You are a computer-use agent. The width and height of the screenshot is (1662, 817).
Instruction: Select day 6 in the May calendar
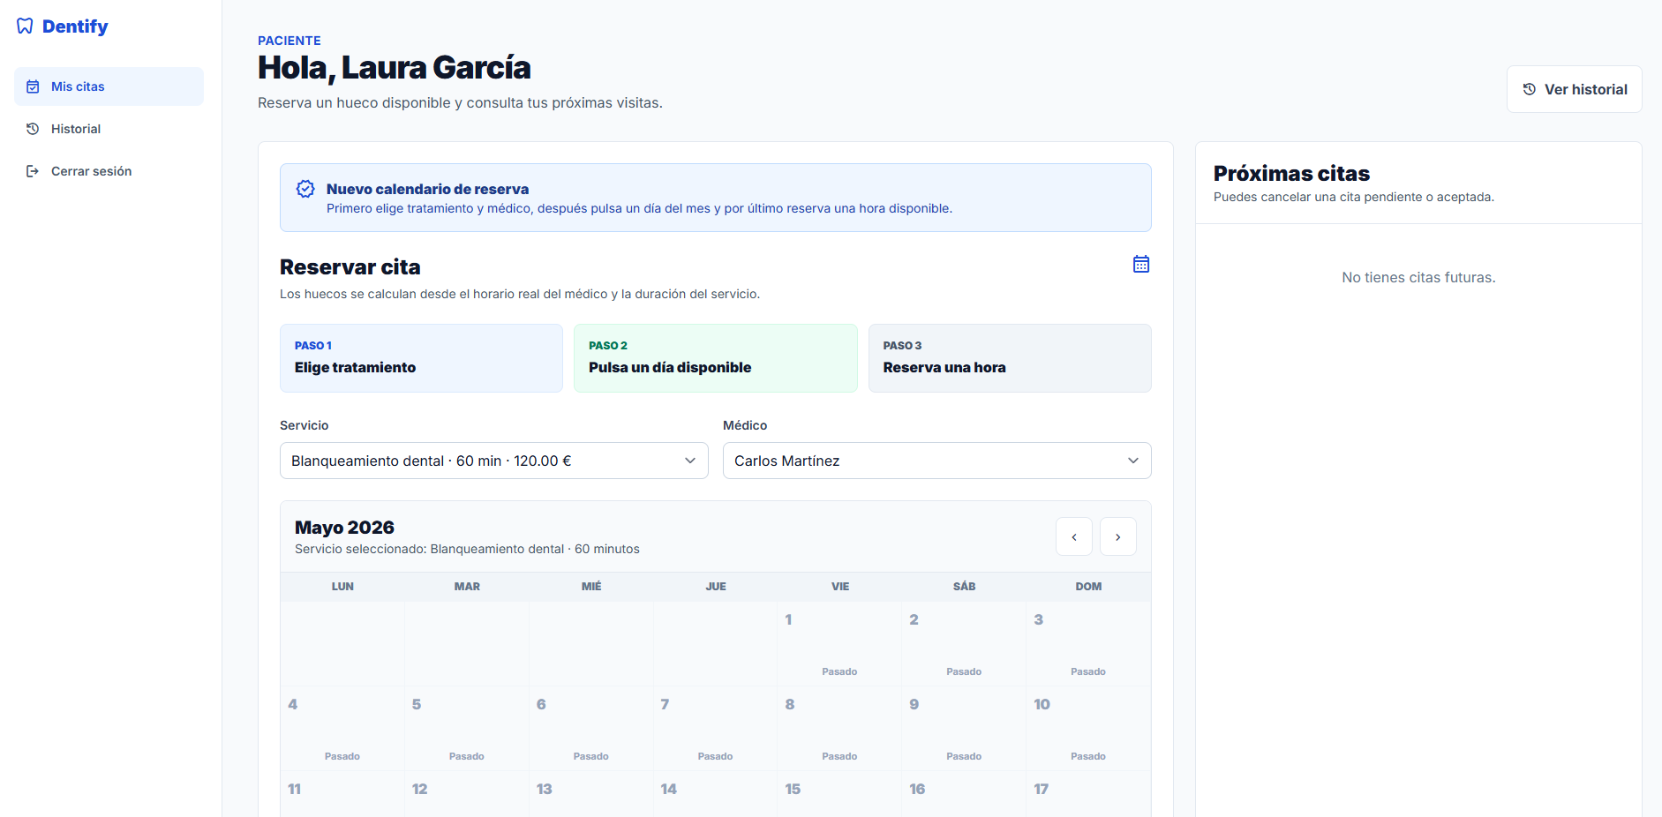tap(591, 729)
